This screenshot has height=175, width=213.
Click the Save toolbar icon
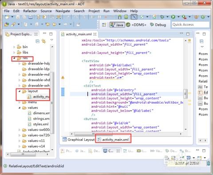click(x=18, y=17)
